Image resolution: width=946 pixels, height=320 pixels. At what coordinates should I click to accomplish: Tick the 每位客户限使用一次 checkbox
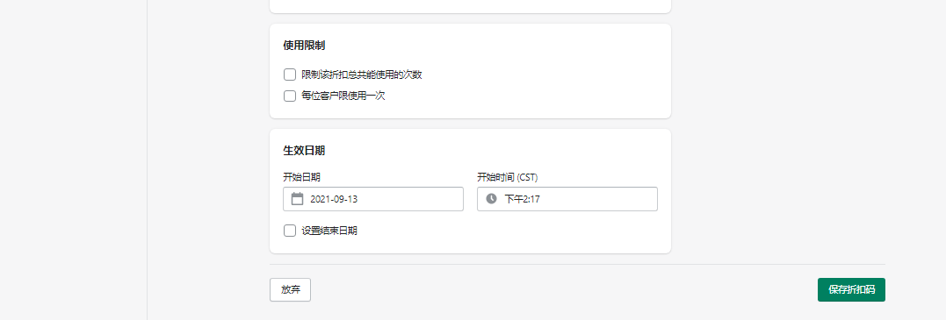coord(290,96)
